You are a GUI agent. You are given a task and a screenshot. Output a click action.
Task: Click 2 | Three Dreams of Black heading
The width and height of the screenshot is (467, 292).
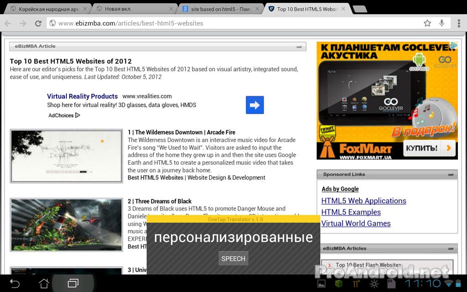click(x=160, y=201)
